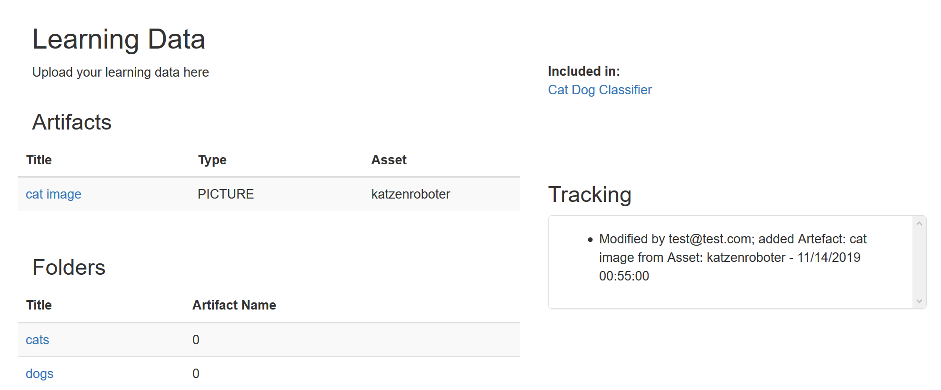Open the cats folder link

click(x=37, y=340)
